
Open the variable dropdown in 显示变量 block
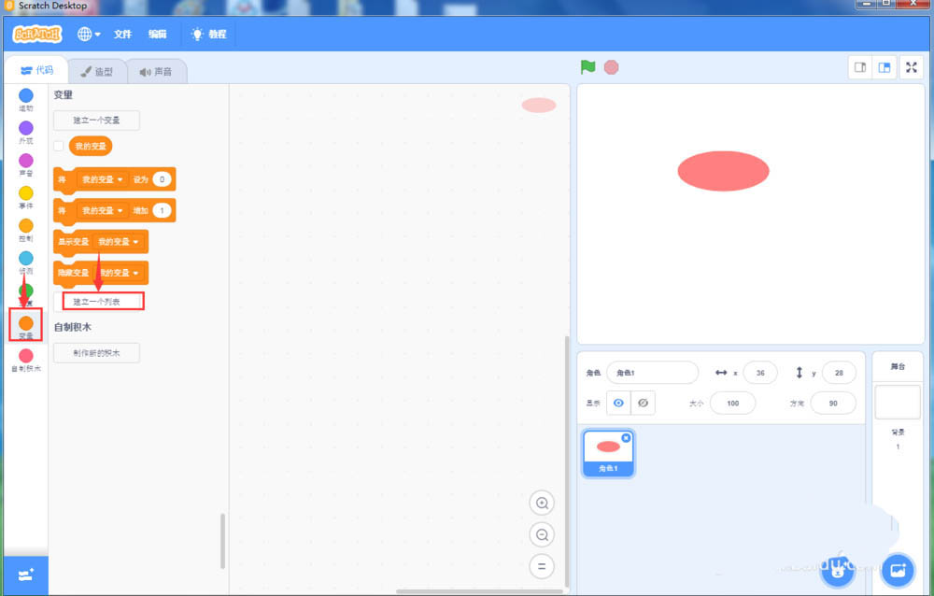tap(135, 241)
